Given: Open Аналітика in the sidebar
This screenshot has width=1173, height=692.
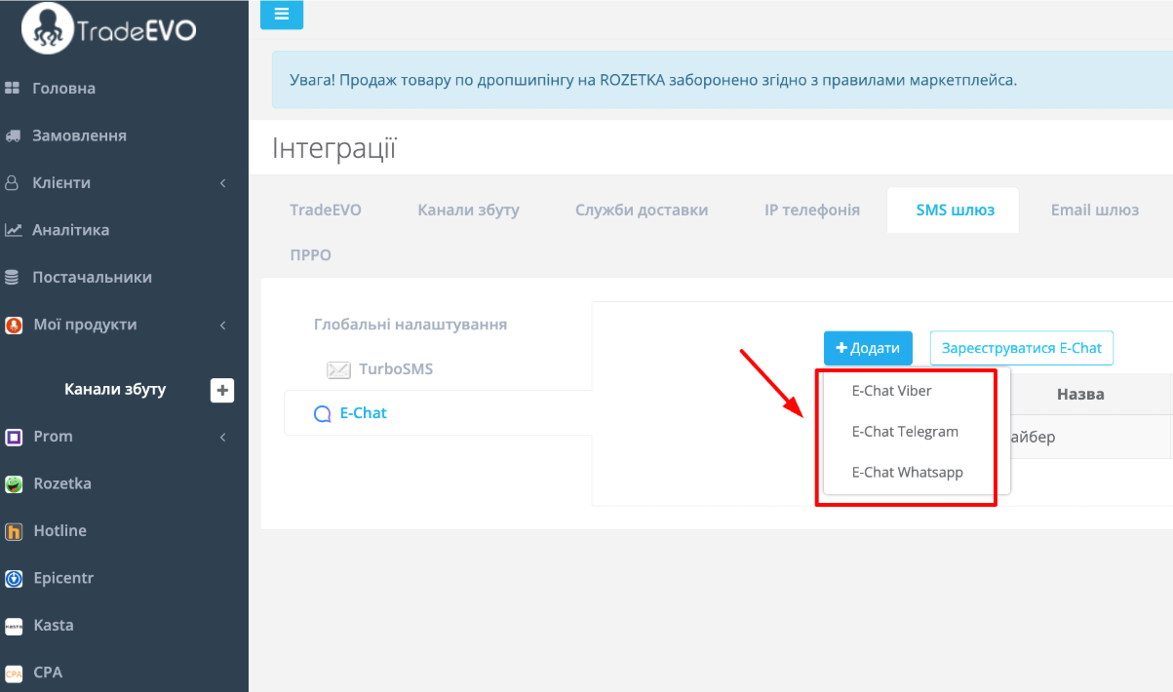Looking at the screenshot, I should [70, 230].
